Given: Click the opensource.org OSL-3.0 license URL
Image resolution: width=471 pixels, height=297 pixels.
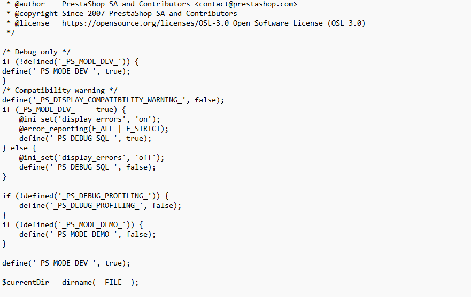Looking at the screenshot, I should (x=145, y=23).
